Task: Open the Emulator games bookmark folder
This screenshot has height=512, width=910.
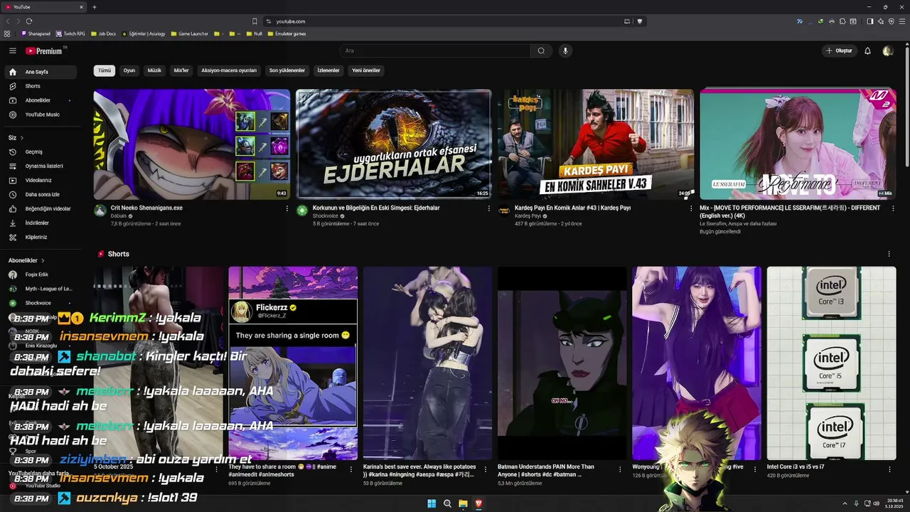Action: pyautogui.click(x=287, y=33)
